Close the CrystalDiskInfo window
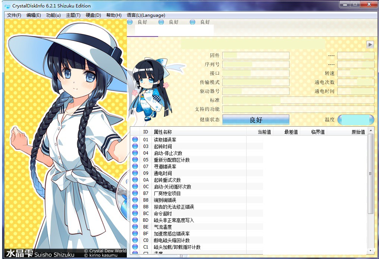This screenshot has height=259, width=379. (369, 4)
